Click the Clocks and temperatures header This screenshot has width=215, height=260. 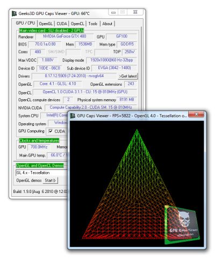click(x=39, y=140)
